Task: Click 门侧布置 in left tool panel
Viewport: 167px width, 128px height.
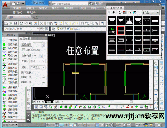Action: point(10,82)
